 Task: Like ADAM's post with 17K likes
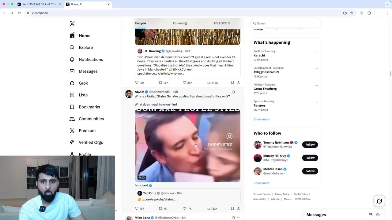tap(187, 208)
